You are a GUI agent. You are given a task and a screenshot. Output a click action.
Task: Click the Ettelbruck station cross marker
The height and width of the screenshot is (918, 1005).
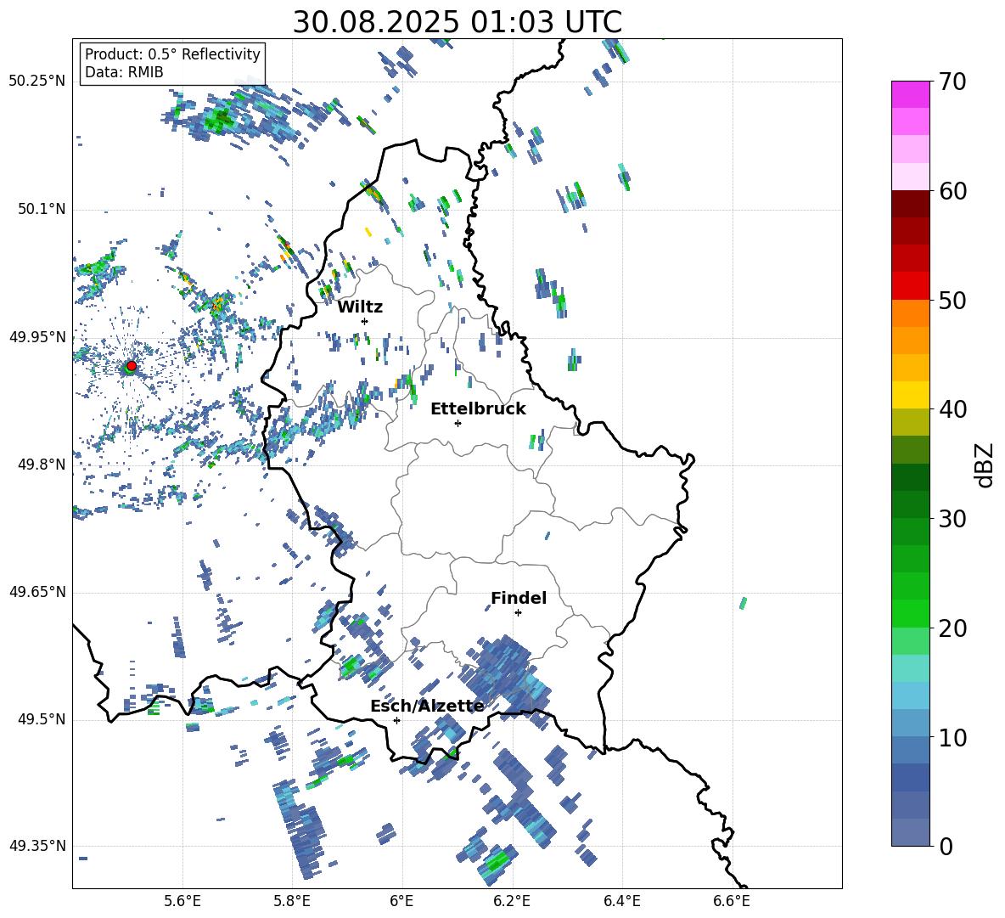[458, 423]
